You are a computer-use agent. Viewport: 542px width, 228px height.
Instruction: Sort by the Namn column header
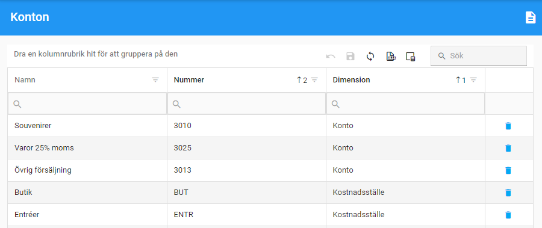coord(25,80)
